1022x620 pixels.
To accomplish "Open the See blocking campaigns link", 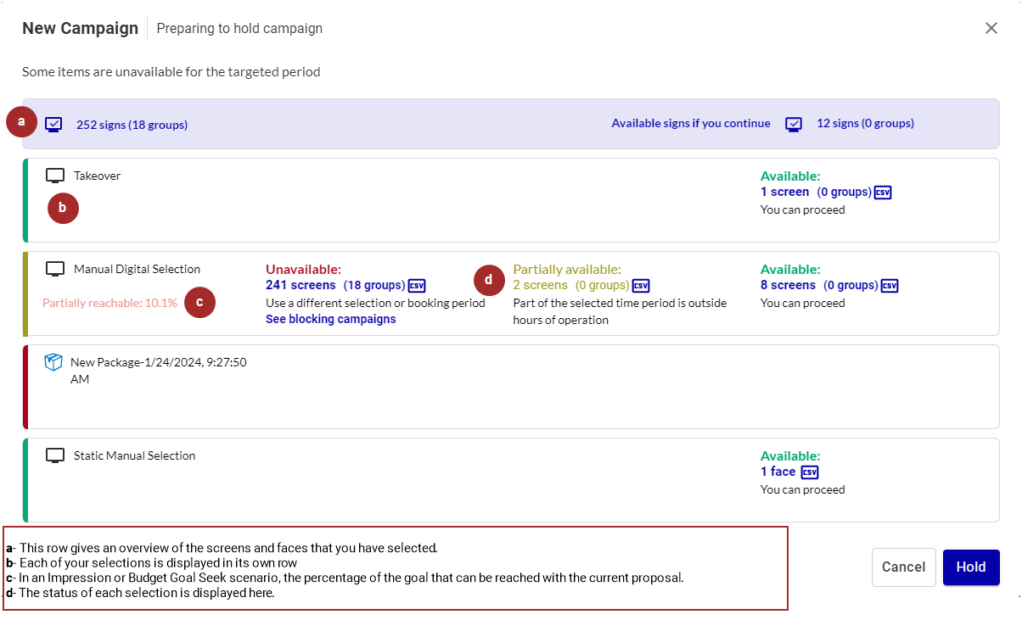I will click(x=330, y=319).
